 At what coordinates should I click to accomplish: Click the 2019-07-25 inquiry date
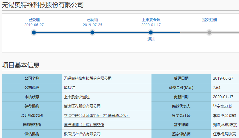(92, 25)
